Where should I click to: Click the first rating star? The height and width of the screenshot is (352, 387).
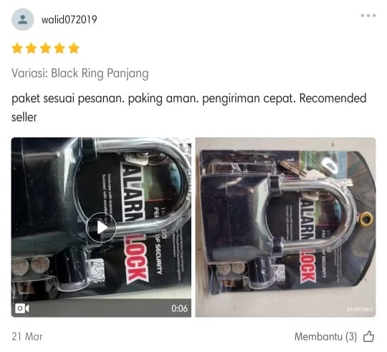point(17,48)
